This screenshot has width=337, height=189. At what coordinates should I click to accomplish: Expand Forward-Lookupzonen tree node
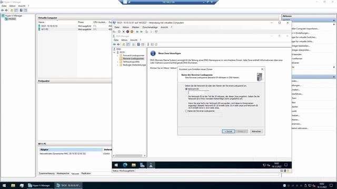pos(117,56)
